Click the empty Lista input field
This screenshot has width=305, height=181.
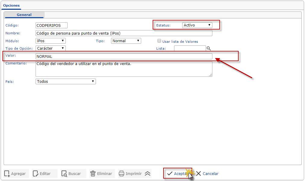[190, 48]
